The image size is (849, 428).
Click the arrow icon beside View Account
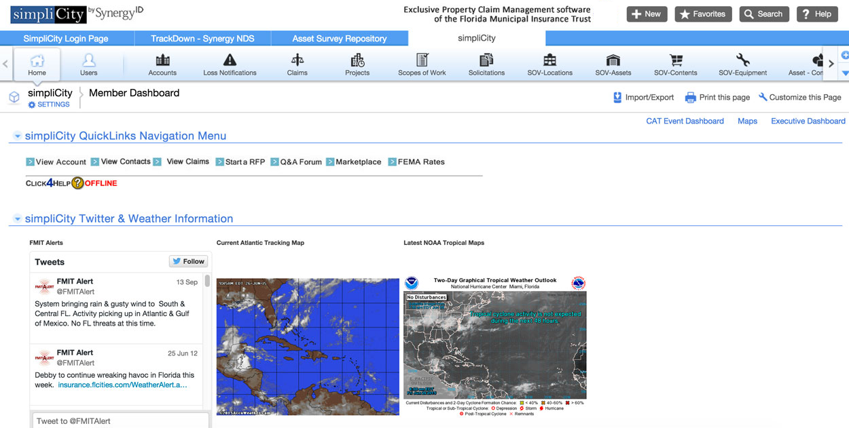click(30, 162)
